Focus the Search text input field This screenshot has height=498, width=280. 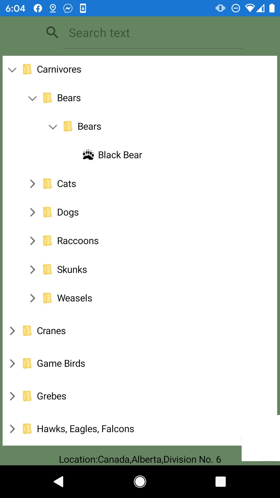pos(153,33)
